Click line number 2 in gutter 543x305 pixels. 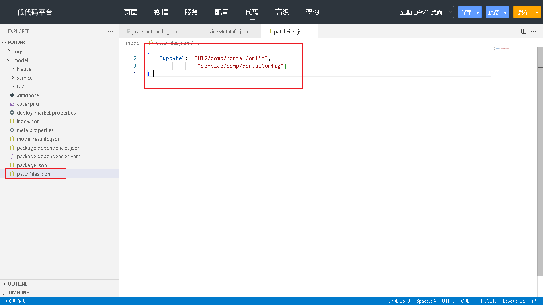[x=135, y=58]
